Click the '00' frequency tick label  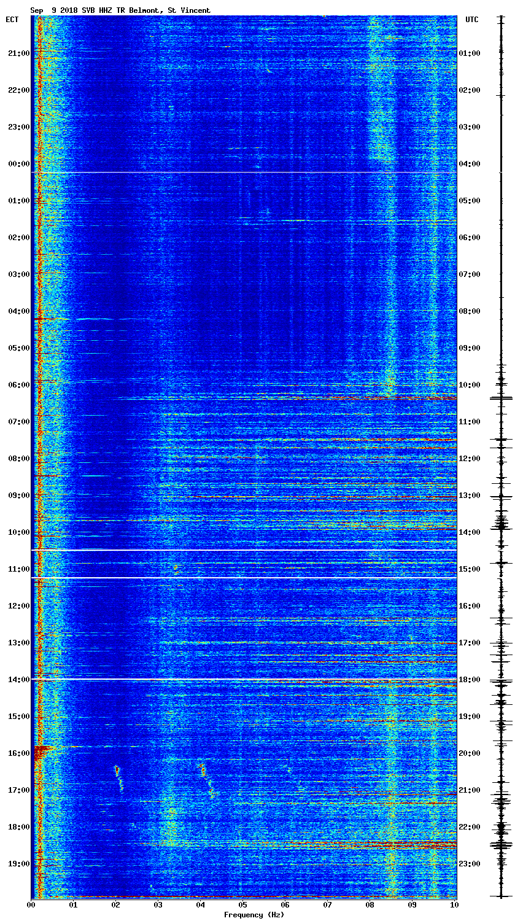click(31, 905)
